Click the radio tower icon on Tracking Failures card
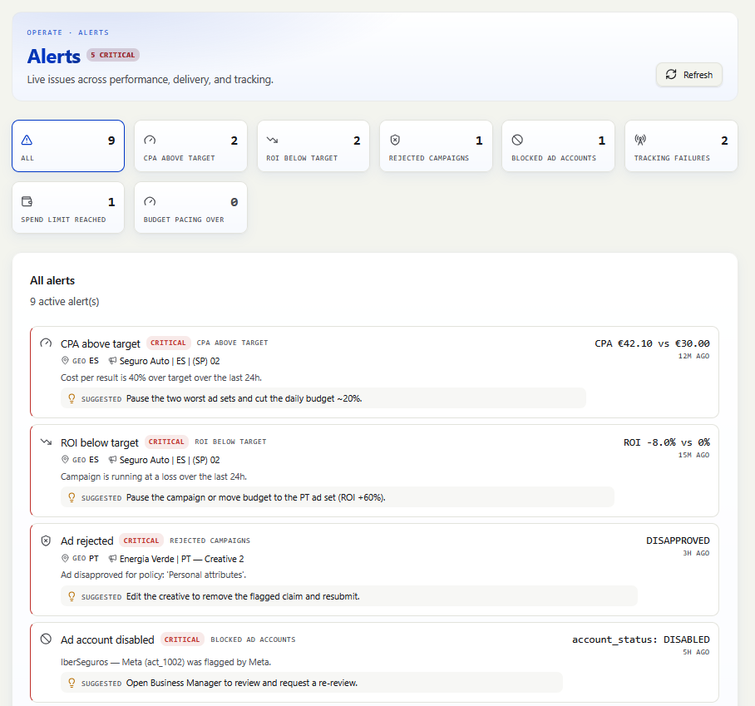This screenshot has height=706, width=755. click(x=640, y=141)
